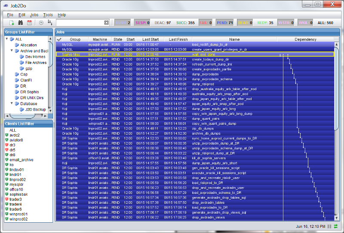Image resolution: width=344 pixels, height=233 pixels.
Task: Click the winprod02 client monitor icon
Action: (x=6, y=219)
